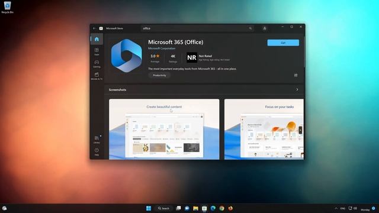379x213 pixels.
Task: Close the Microsoft Store window
Action: [x=301, y=27]
